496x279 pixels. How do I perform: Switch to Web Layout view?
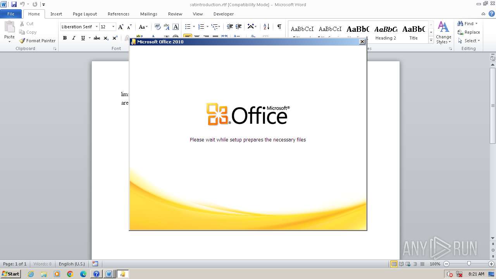408,264
